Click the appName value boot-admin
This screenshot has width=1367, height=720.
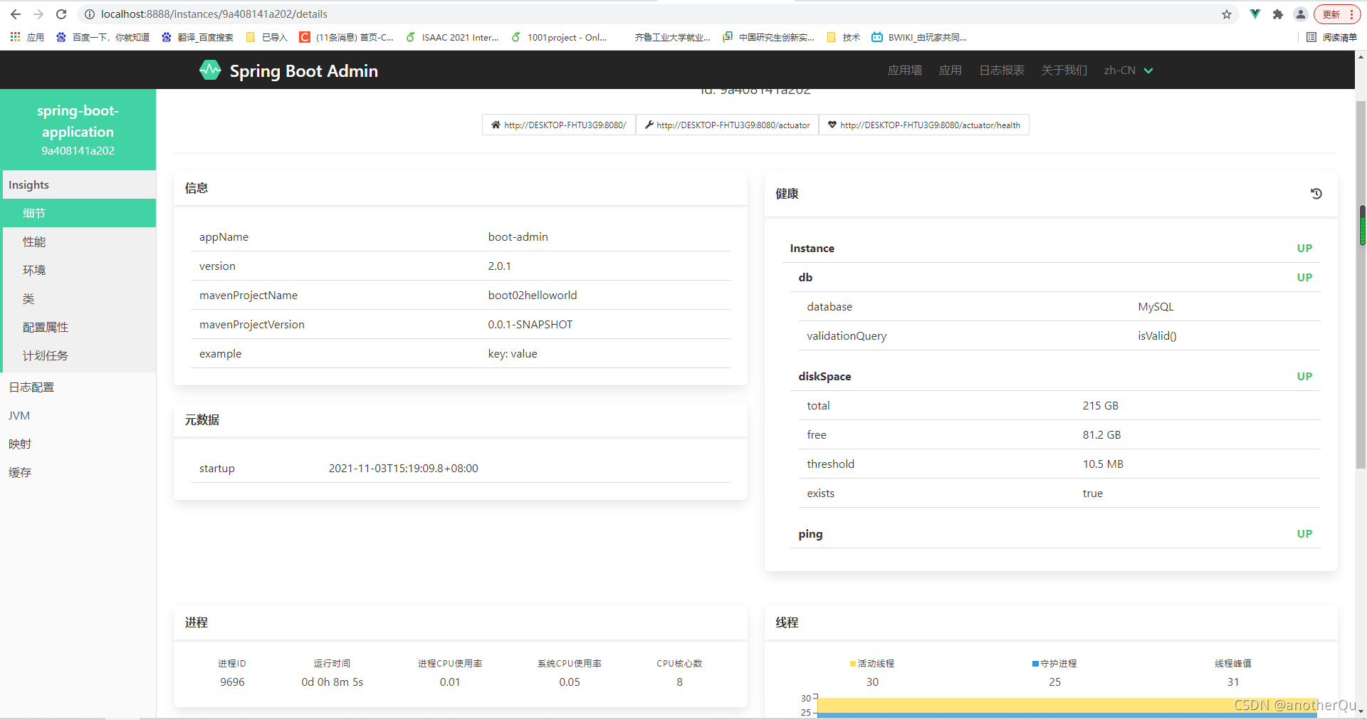[518, 236]
